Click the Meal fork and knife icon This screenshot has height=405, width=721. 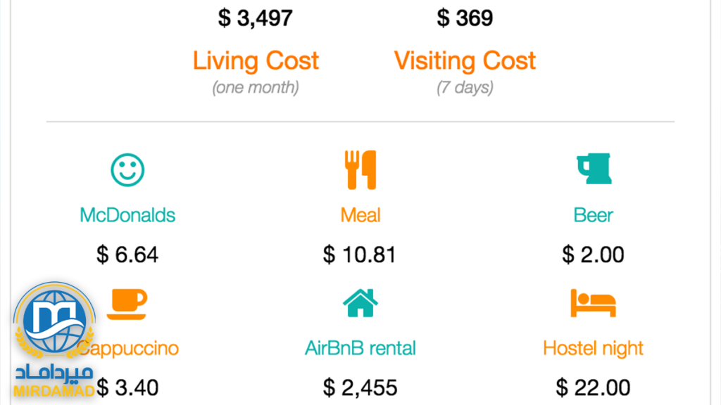click(x=360, y=170)
